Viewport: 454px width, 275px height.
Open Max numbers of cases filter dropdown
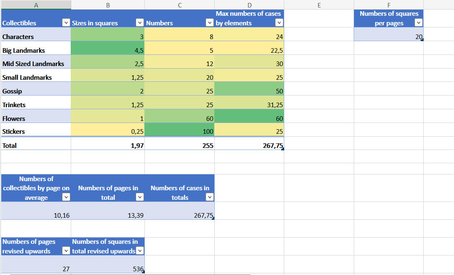pos(279,23)
